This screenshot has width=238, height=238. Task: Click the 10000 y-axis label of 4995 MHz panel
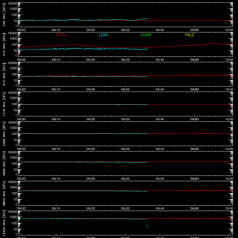pos(12,152)
